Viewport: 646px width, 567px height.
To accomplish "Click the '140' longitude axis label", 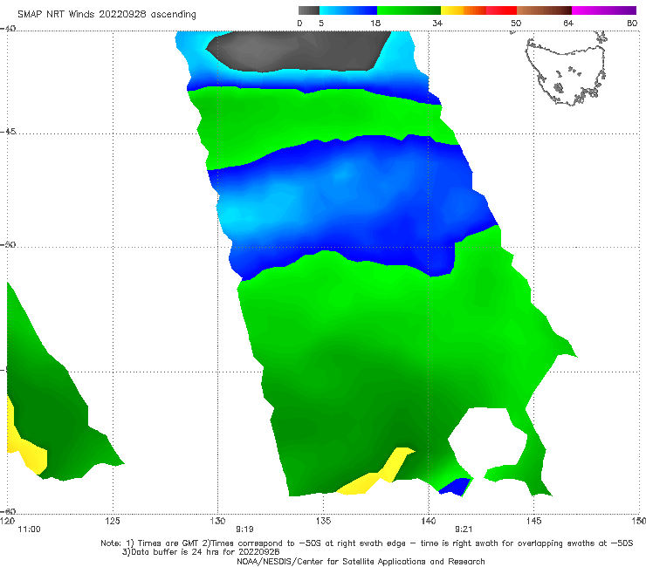I will coord(429,521).
